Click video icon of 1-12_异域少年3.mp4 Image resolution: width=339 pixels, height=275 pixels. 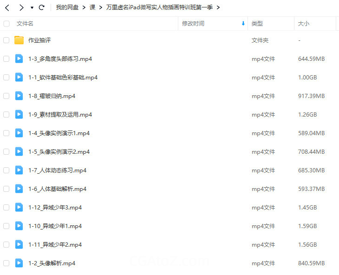pyautogui.click(x=19, y=207)
